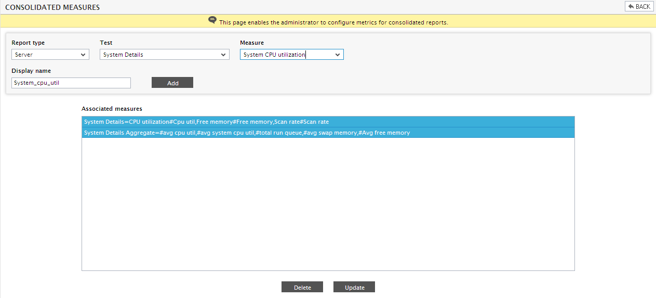Click the CONSOLIDATED MEASURES page title
Viewport: 656px width, 298px height.
click(52, 7)
